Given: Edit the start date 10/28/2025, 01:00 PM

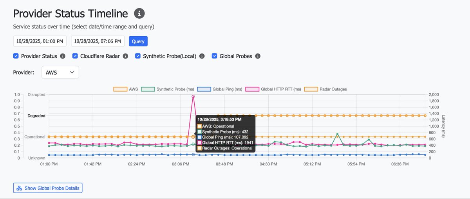Looking at the screenshot, I should pyautogui.click(x=40, y=41).
